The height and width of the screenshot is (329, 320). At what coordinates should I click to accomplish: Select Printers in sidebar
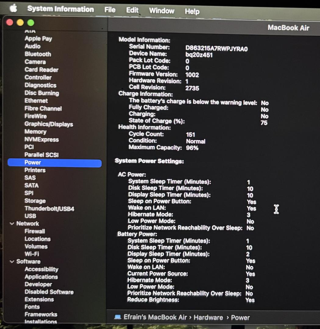coord(35,170)
